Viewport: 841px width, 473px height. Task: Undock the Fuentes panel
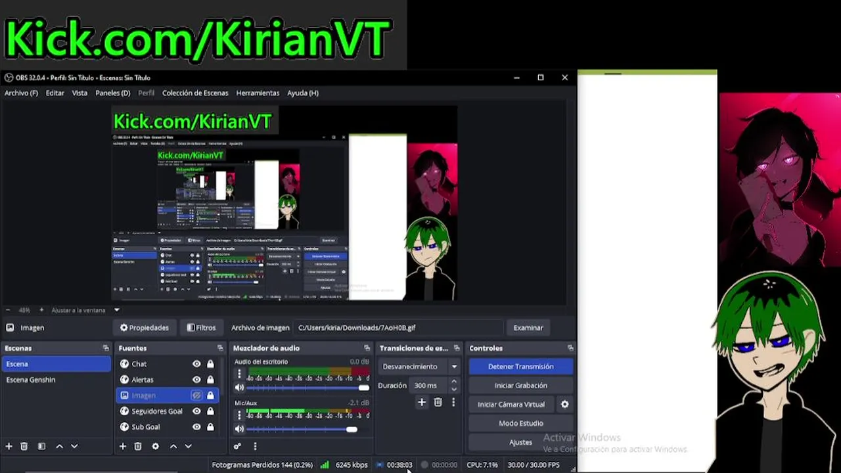220,348
